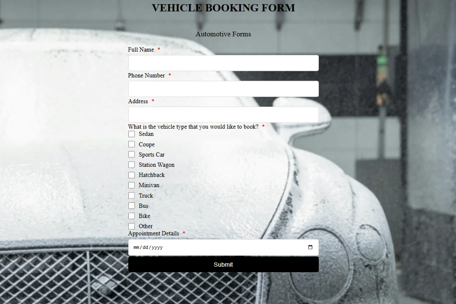Viewport: 456px width, 304px height.
Task: Check the Coupe checkbox
Action: point(132,144)
